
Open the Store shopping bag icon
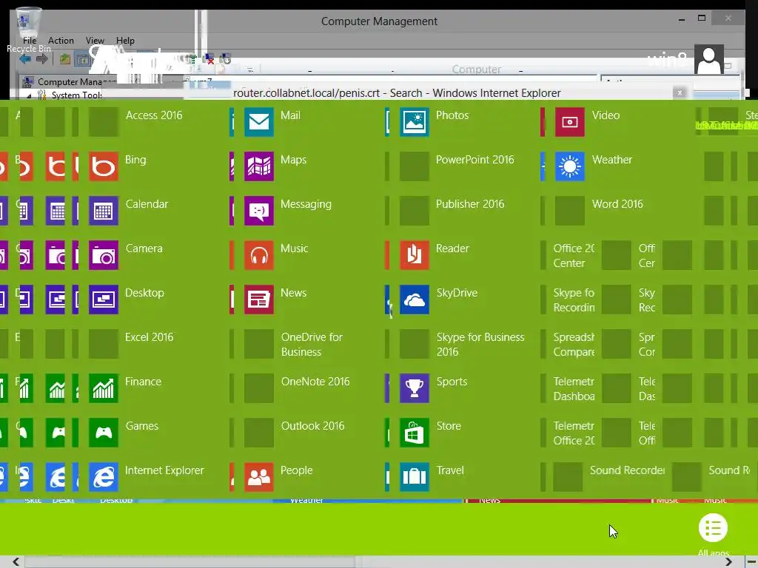(x=415, y=433)
